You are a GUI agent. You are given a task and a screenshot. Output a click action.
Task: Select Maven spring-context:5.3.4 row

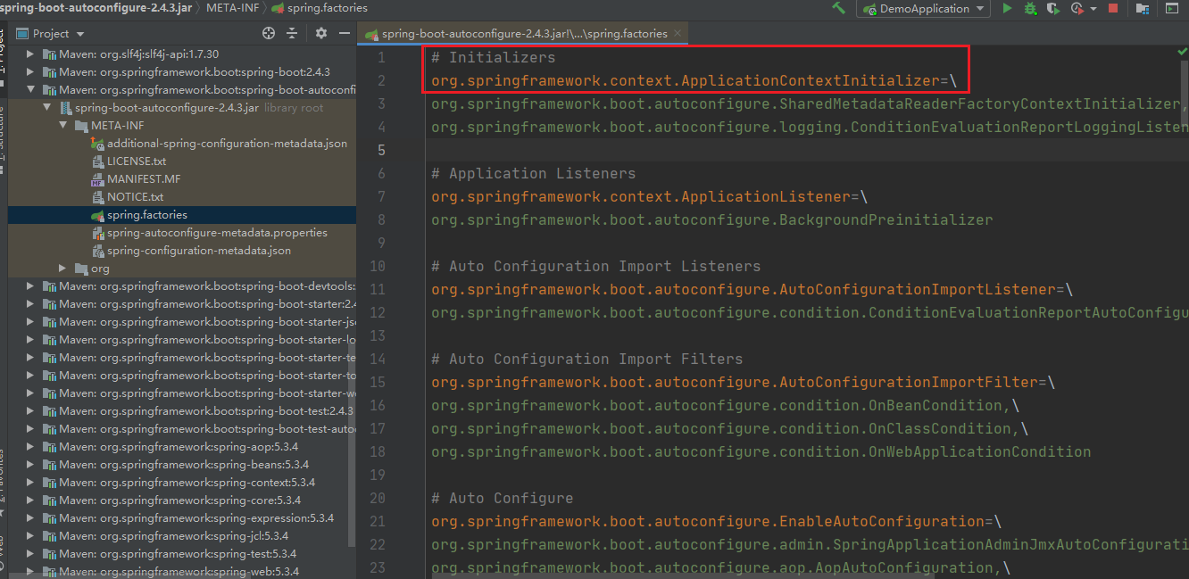(182, 483)
